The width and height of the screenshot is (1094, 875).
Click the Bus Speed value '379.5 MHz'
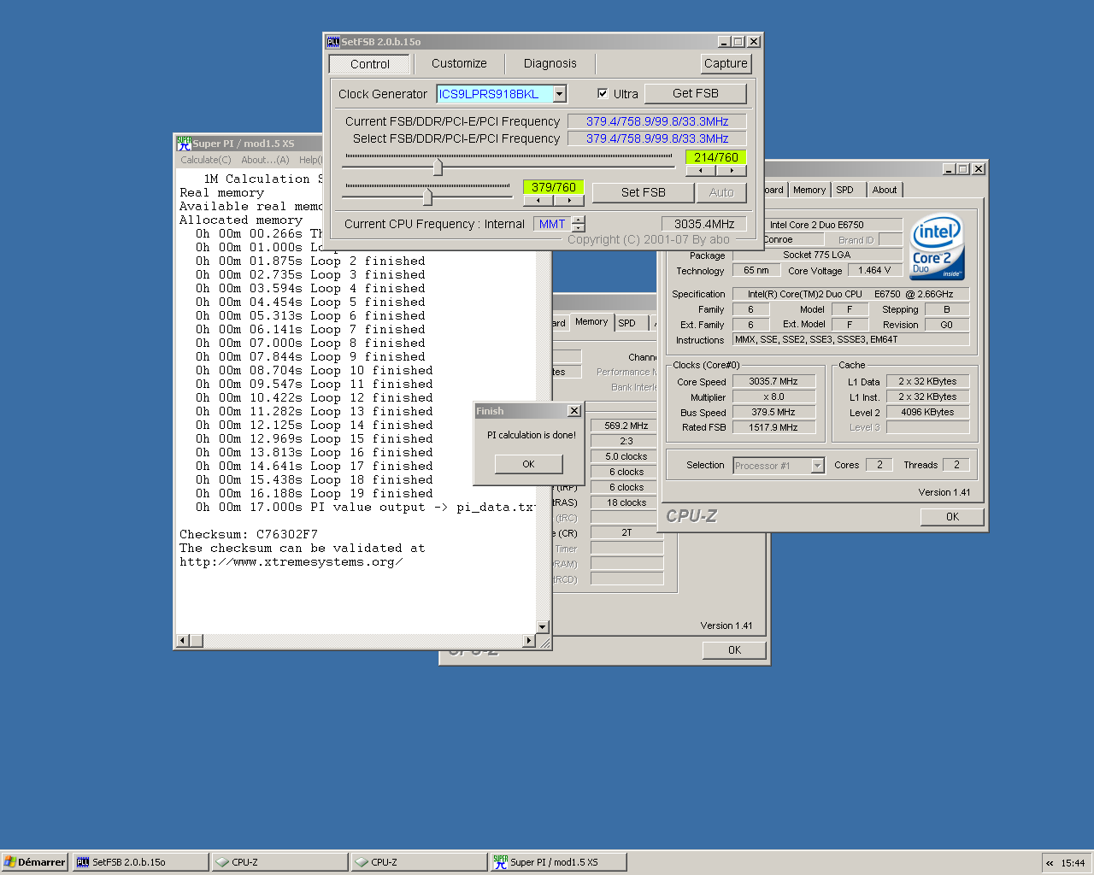pyautogui.click(x=773, y=413)
